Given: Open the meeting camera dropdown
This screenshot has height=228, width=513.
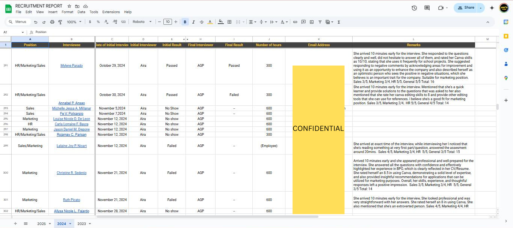Looking at the screenshot, I should point(447,8).
